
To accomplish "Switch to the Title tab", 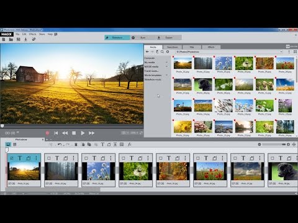I will pos(192,47).
